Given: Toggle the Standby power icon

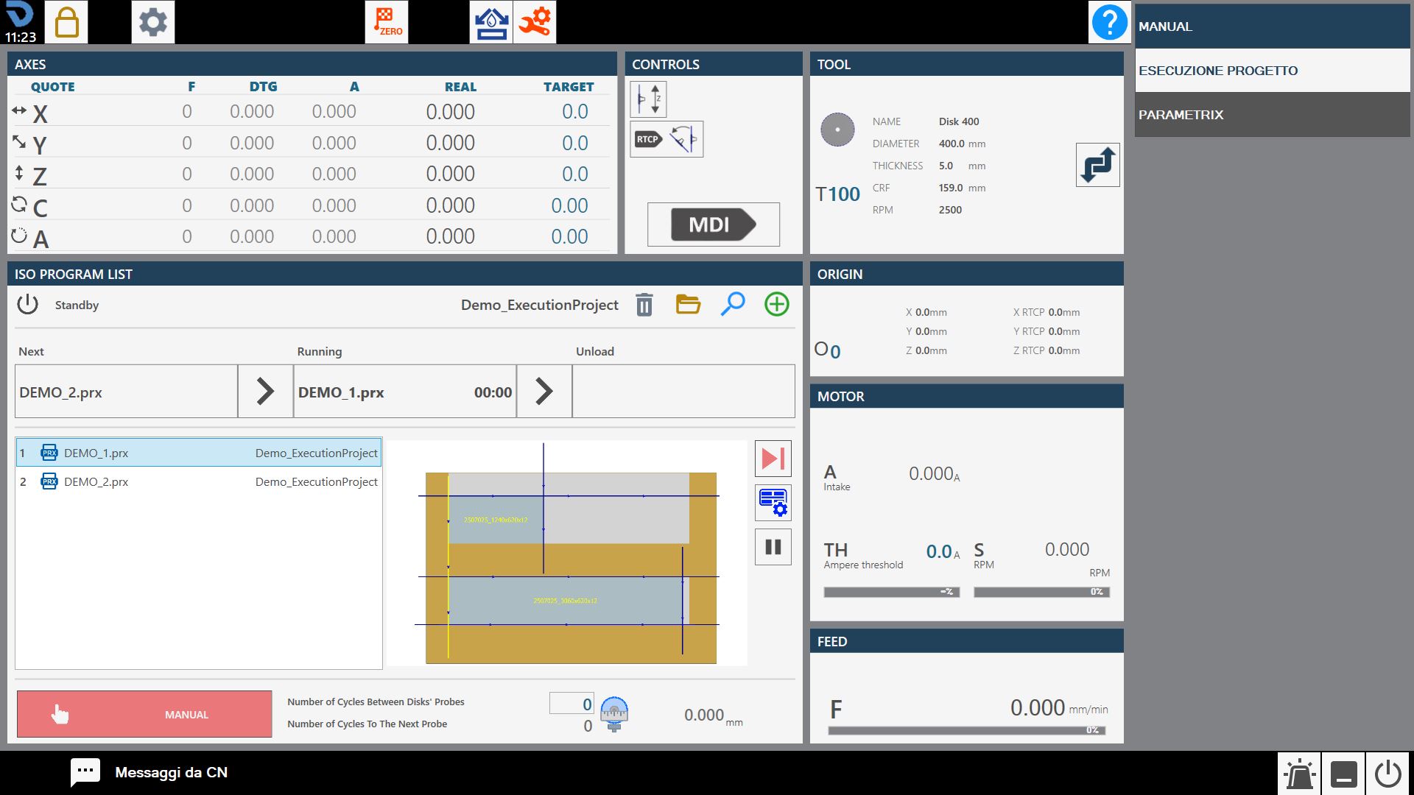Looking at the screenshot, I should coord(27,304).
